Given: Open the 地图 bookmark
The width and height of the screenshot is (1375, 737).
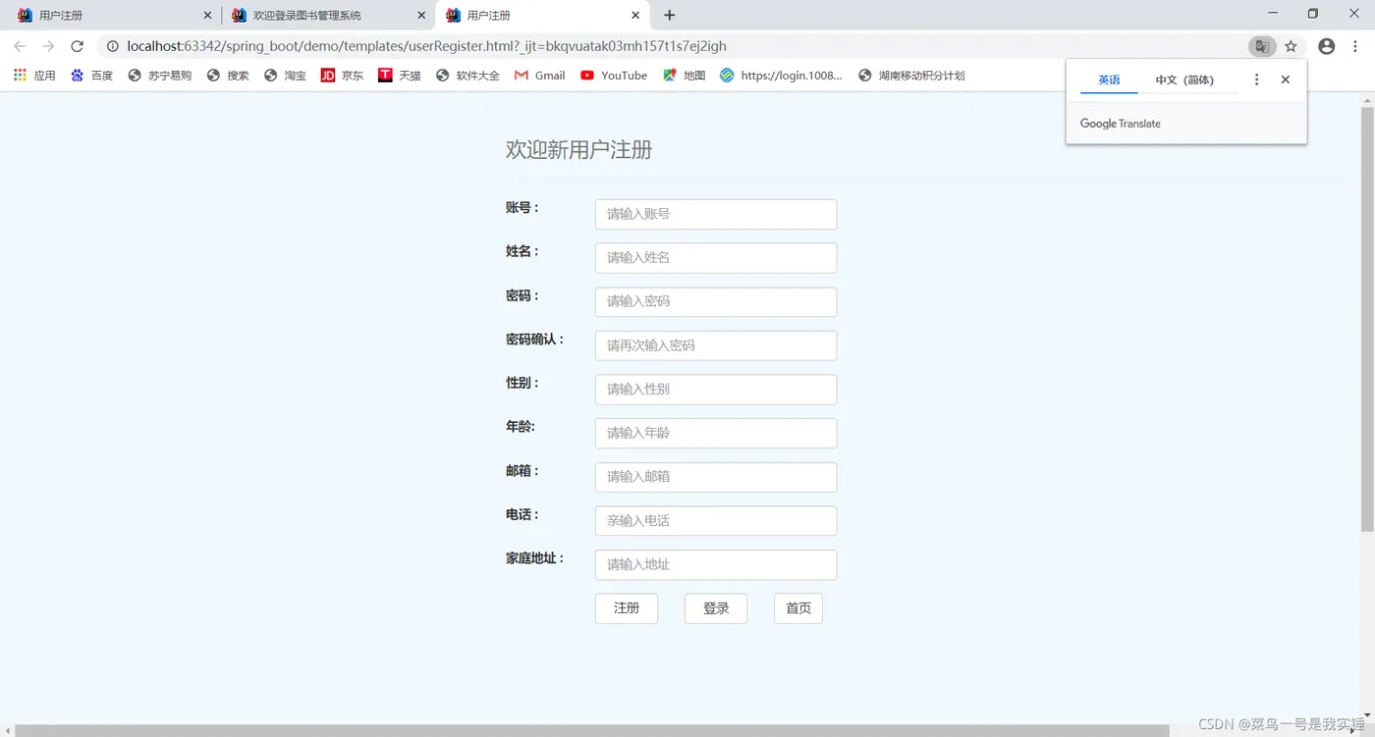Looking at the screenshot, I should pyautogui.click(x=684, y=75).
